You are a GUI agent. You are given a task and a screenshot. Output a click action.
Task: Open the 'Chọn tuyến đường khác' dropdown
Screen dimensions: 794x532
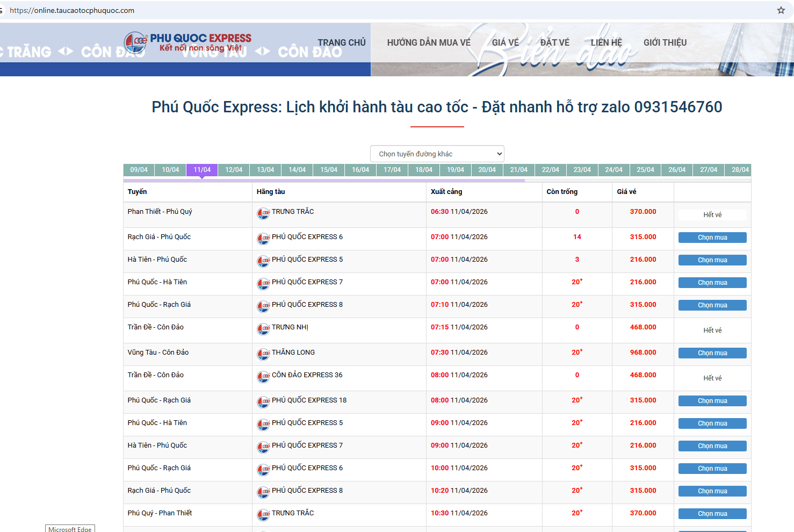tap(437, 154)
